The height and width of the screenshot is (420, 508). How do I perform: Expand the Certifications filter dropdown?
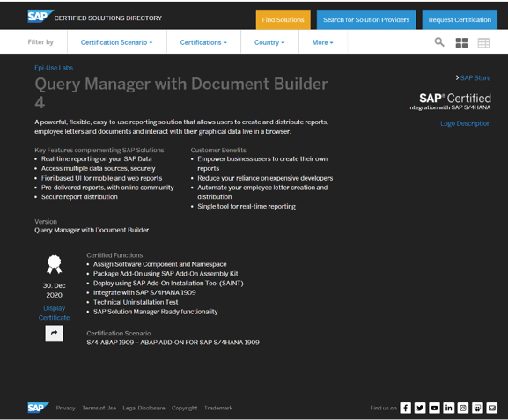203,42
